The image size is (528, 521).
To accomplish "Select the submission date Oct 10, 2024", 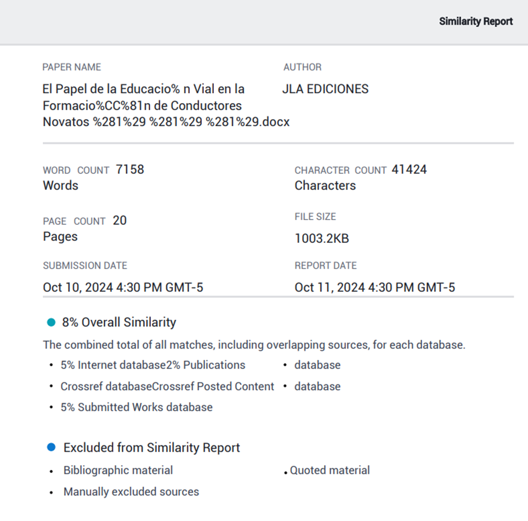I will (123, 287).
